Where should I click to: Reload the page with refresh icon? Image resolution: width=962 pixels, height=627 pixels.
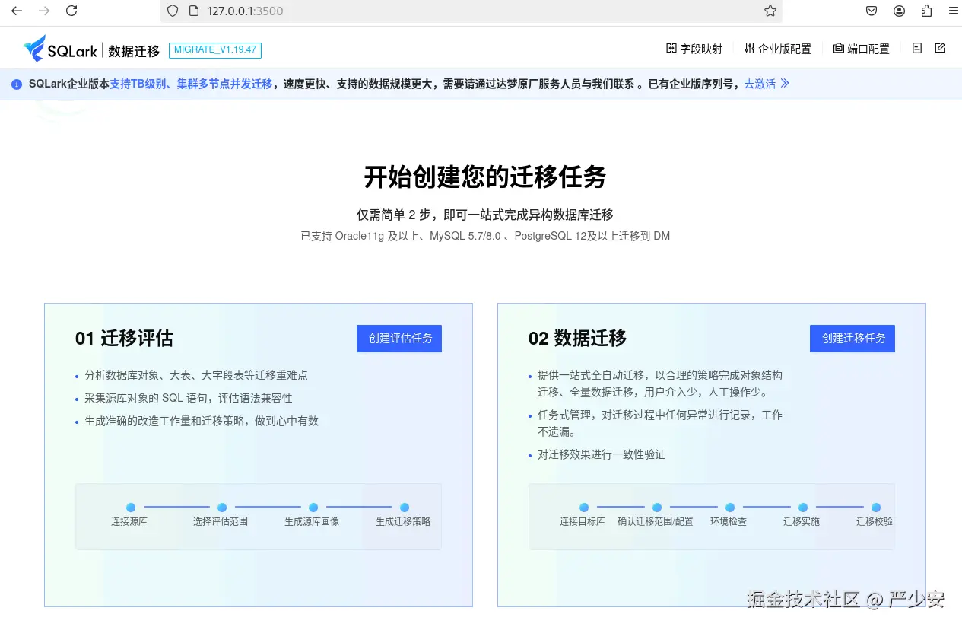click(71, 11)
